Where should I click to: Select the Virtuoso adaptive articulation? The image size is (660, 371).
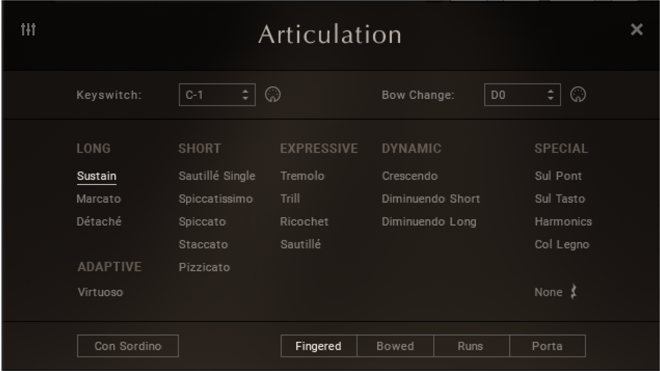pos(100,292)
